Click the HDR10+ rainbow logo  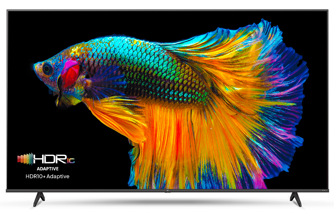[x=46, y=159]
